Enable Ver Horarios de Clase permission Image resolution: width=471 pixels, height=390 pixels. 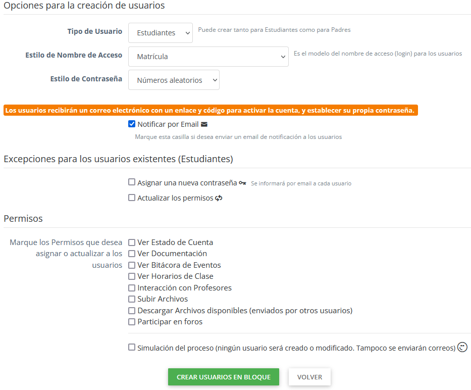click(132, 276)
